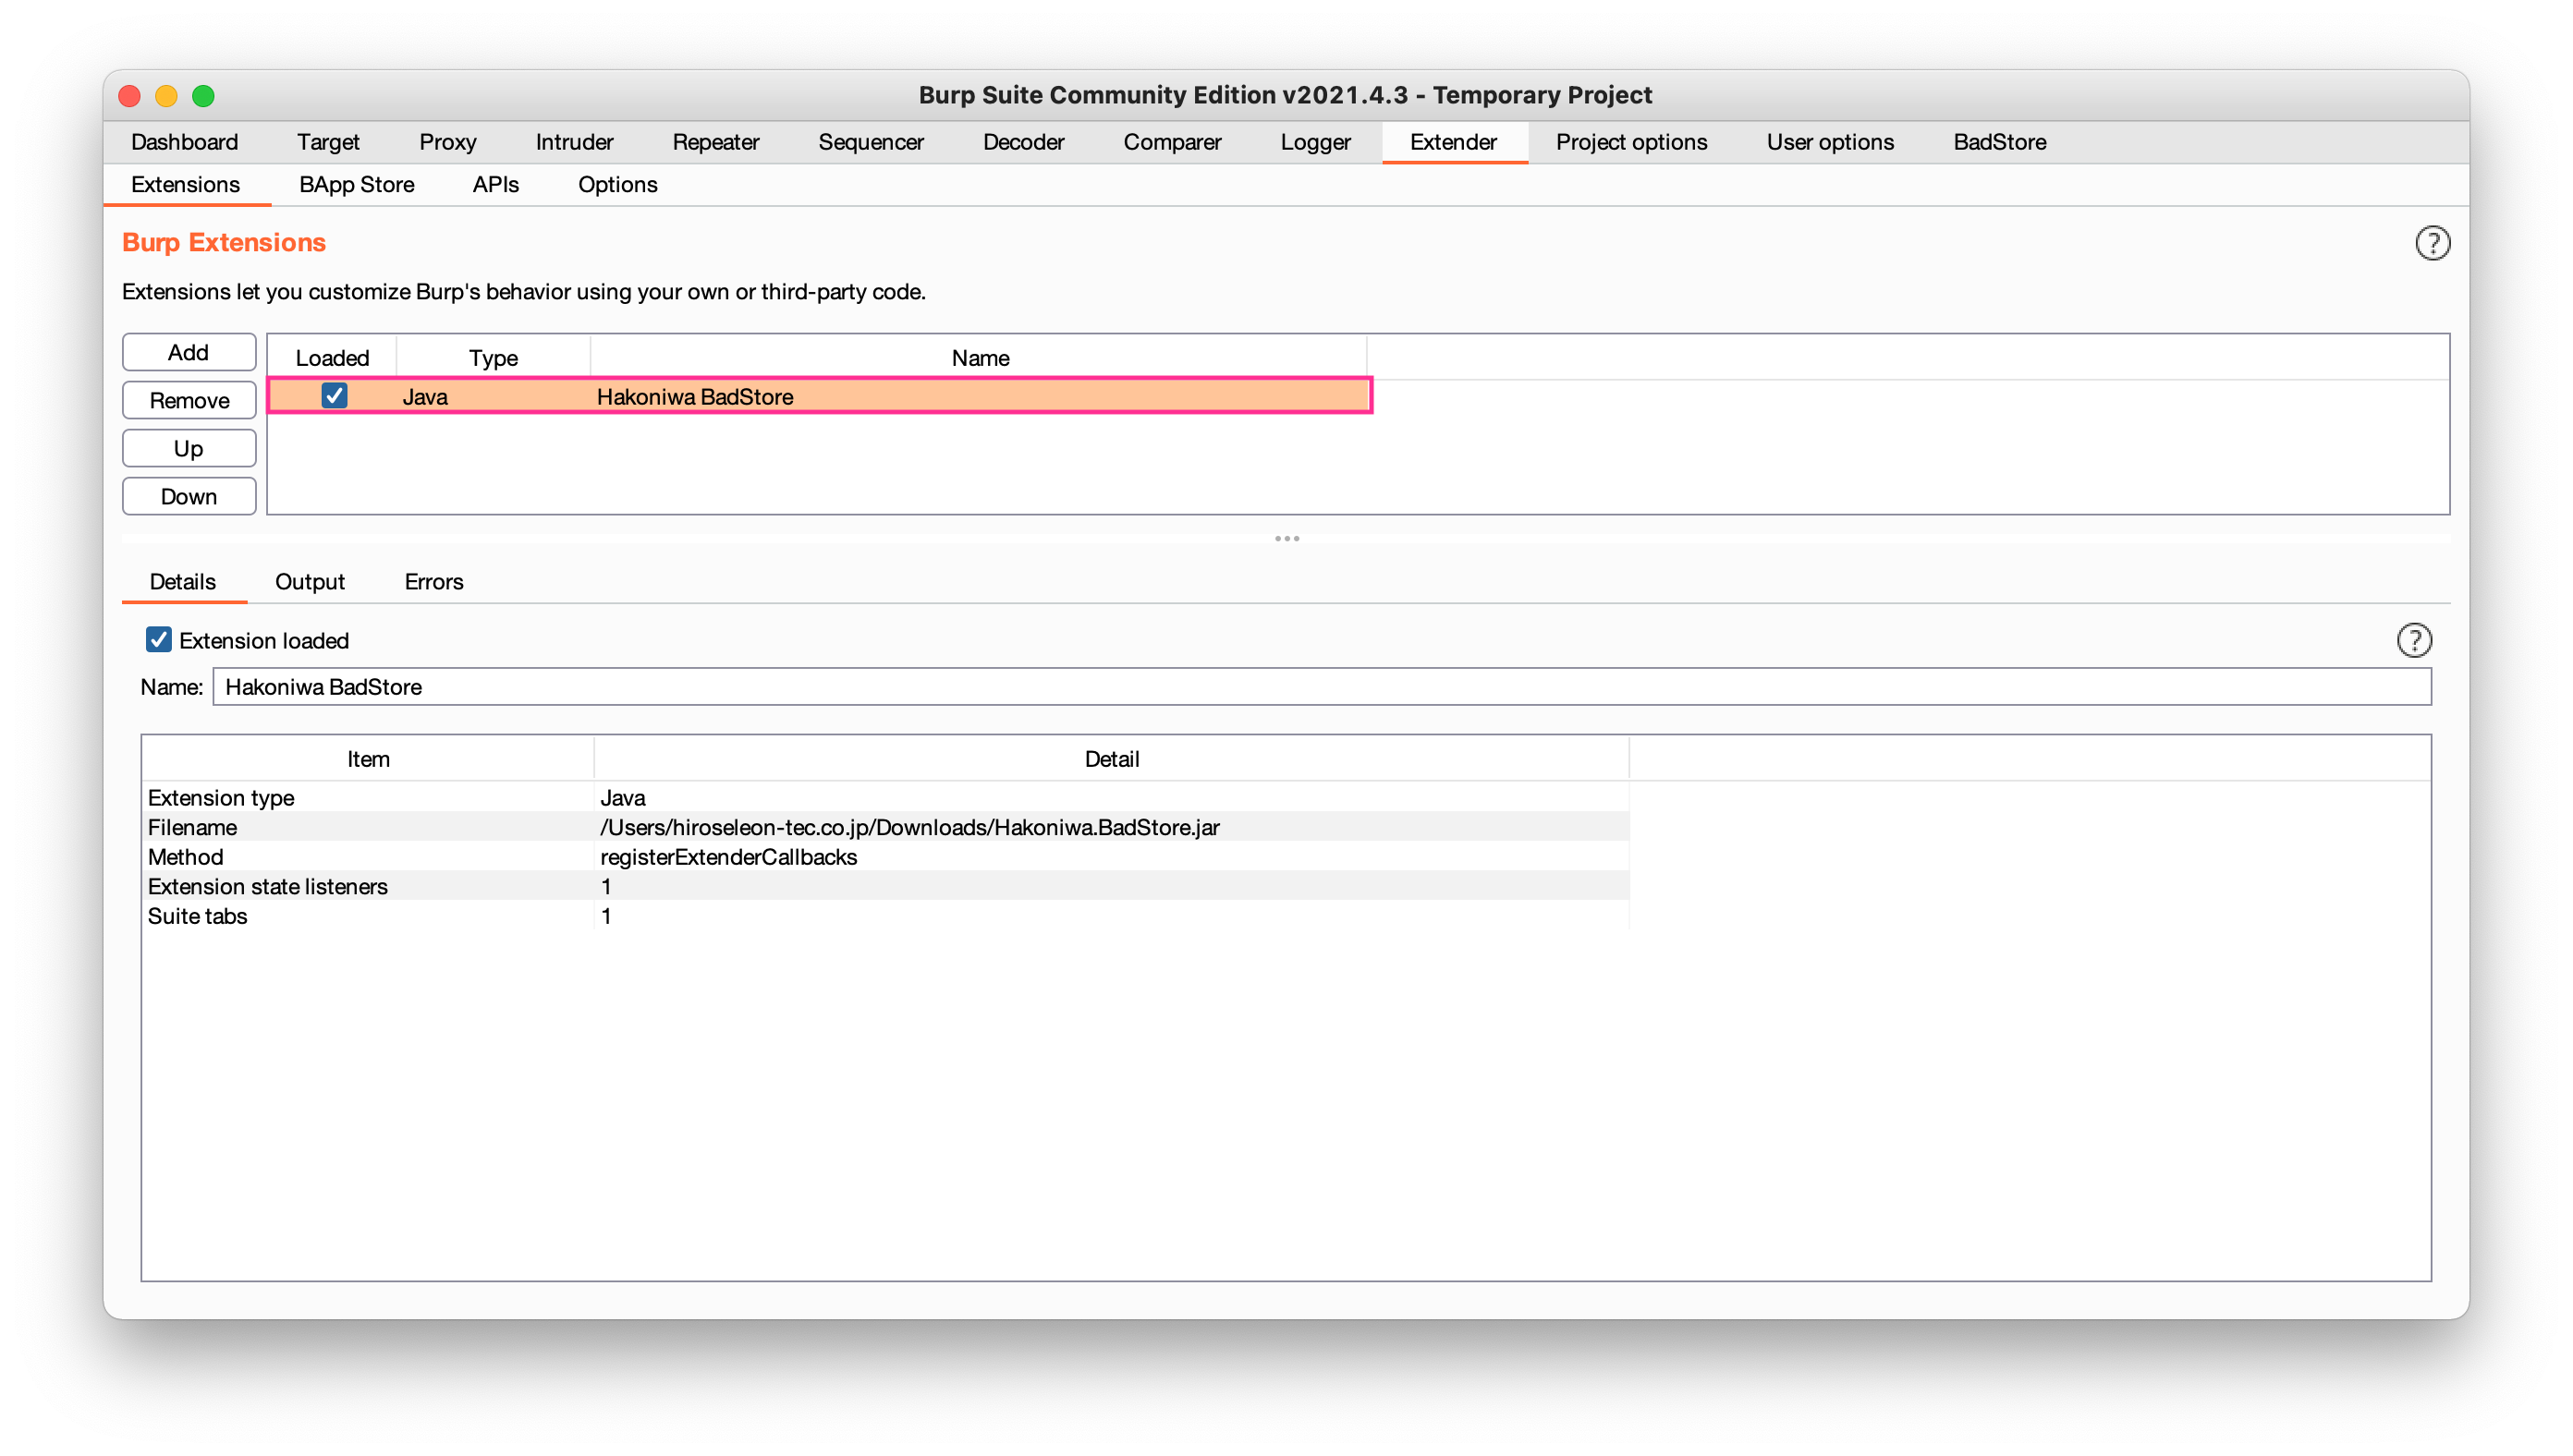2573x1456 pixels.
Task: Open the BadStore suite tab
Action: tap(1999, 142)
